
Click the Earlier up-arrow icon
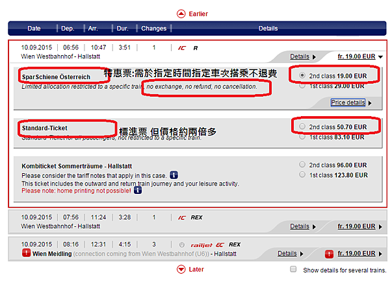181,14
